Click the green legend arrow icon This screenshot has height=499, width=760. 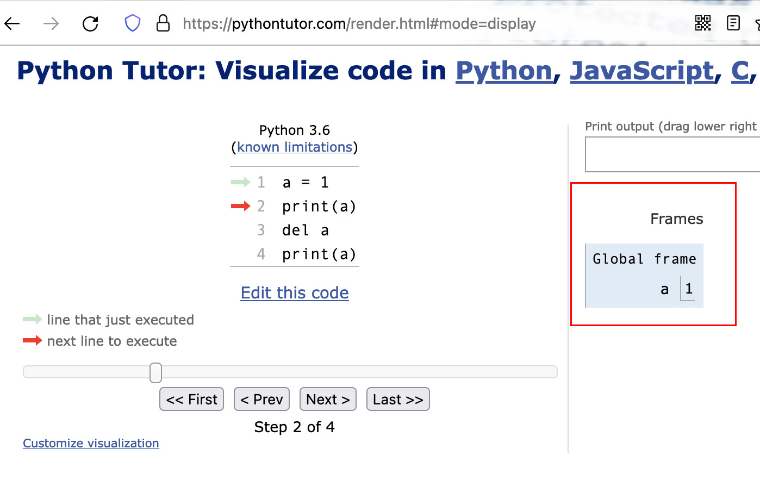click(x=33, y=319)
